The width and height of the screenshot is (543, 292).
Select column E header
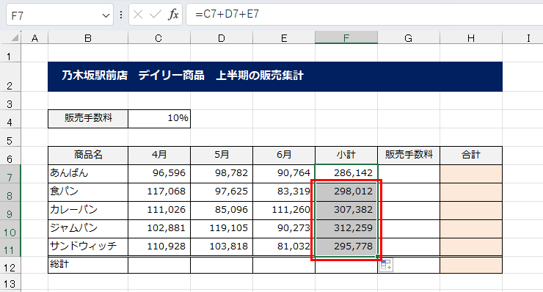tap(284, 37)
